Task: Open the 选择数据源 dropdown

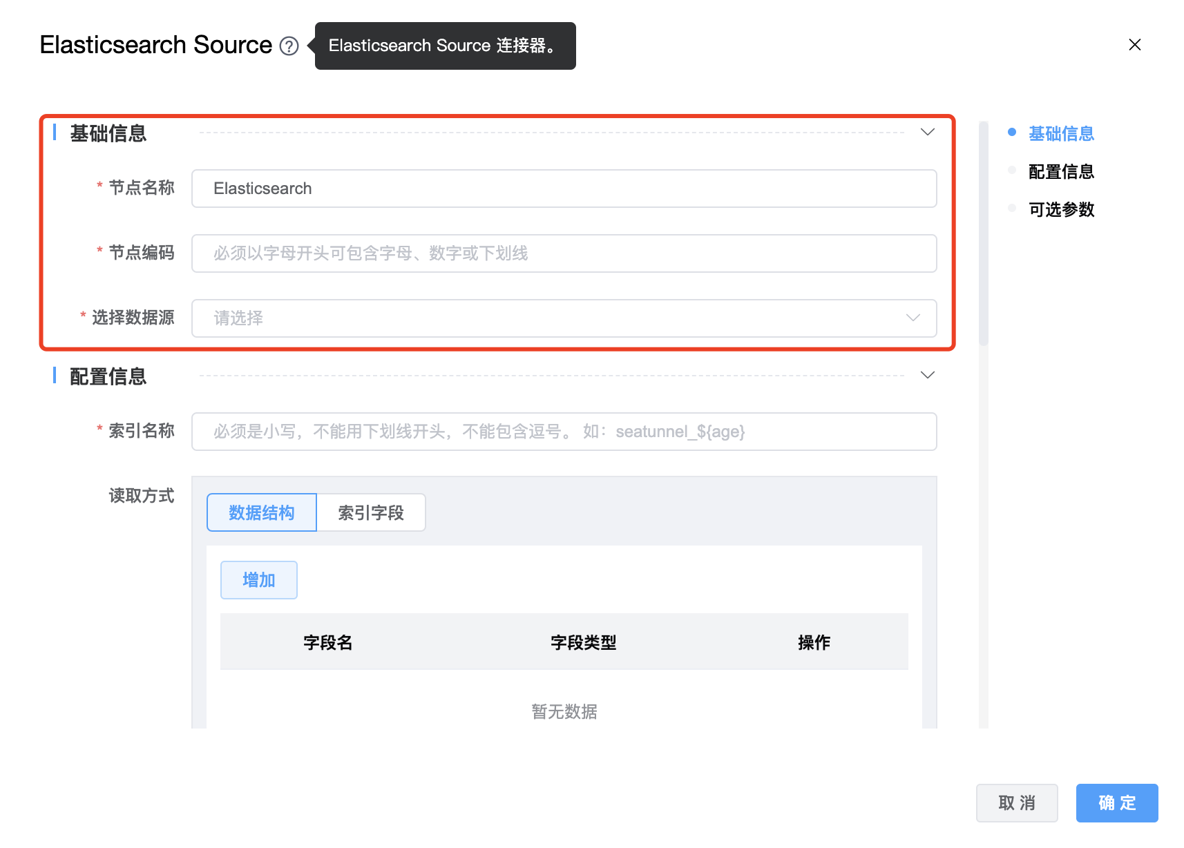Action: tap(563, 318)
